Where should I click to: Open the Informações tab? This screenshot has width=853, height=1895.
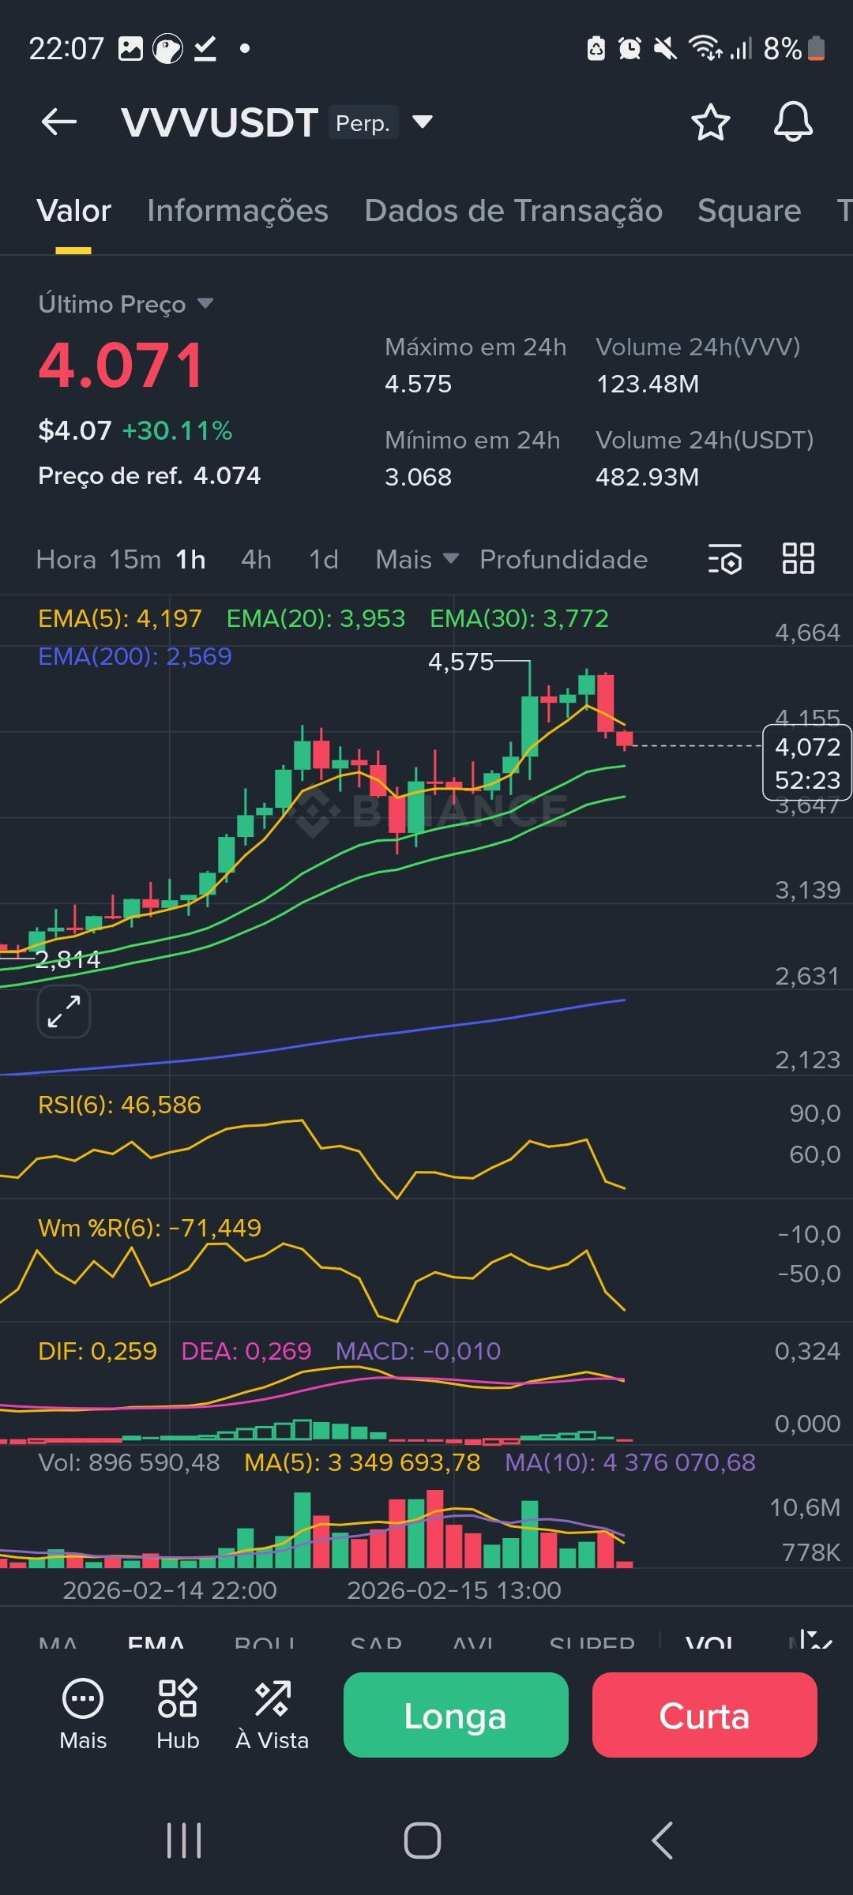(238, 211)
